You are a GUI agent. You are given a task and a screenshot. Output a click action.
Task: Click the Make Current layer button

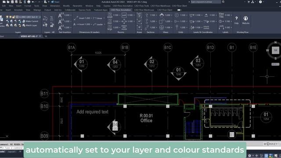30,21
